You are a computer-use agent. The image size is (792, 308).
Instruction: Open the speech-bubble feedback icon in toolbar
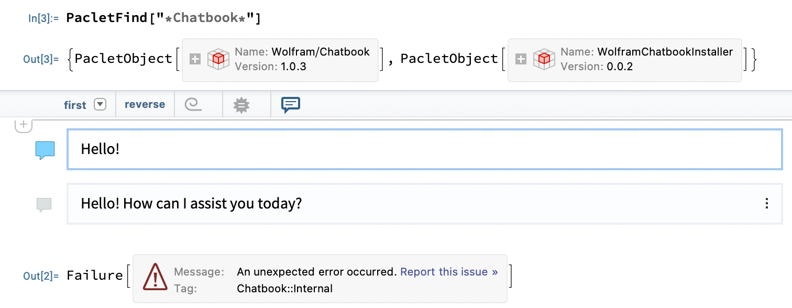click(x=290, y=104)
